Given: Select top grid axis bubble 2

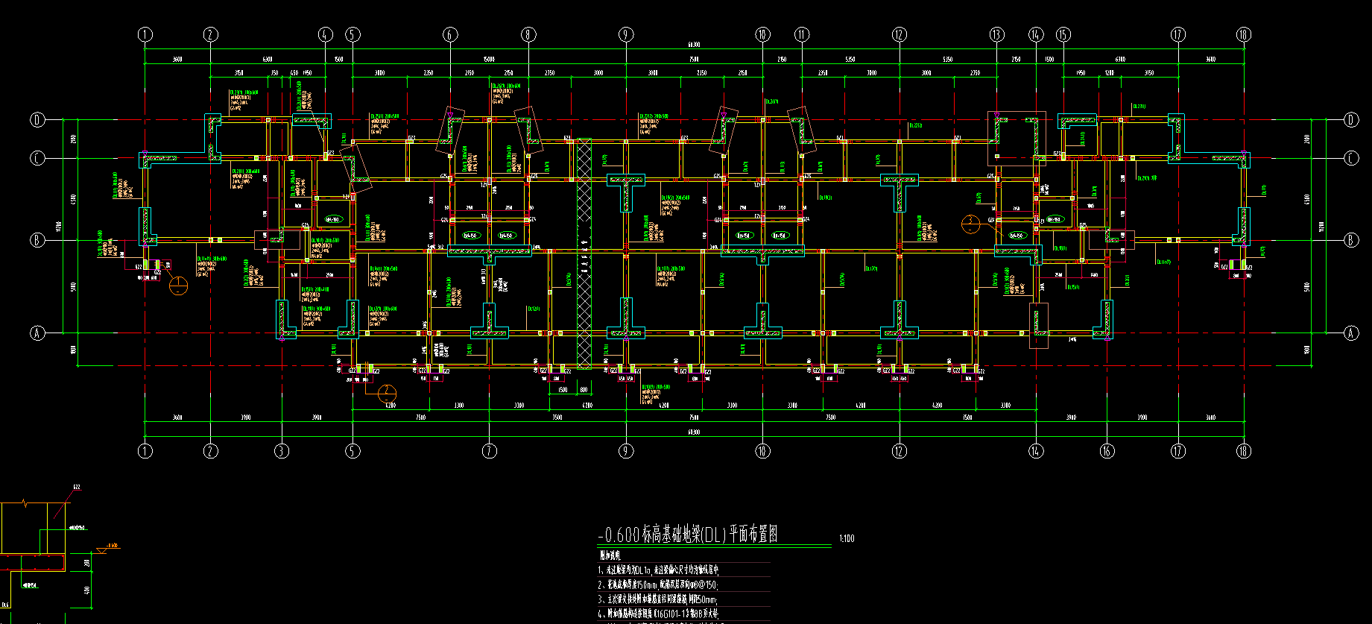Looking at the screenshot, I should [210, 34].
